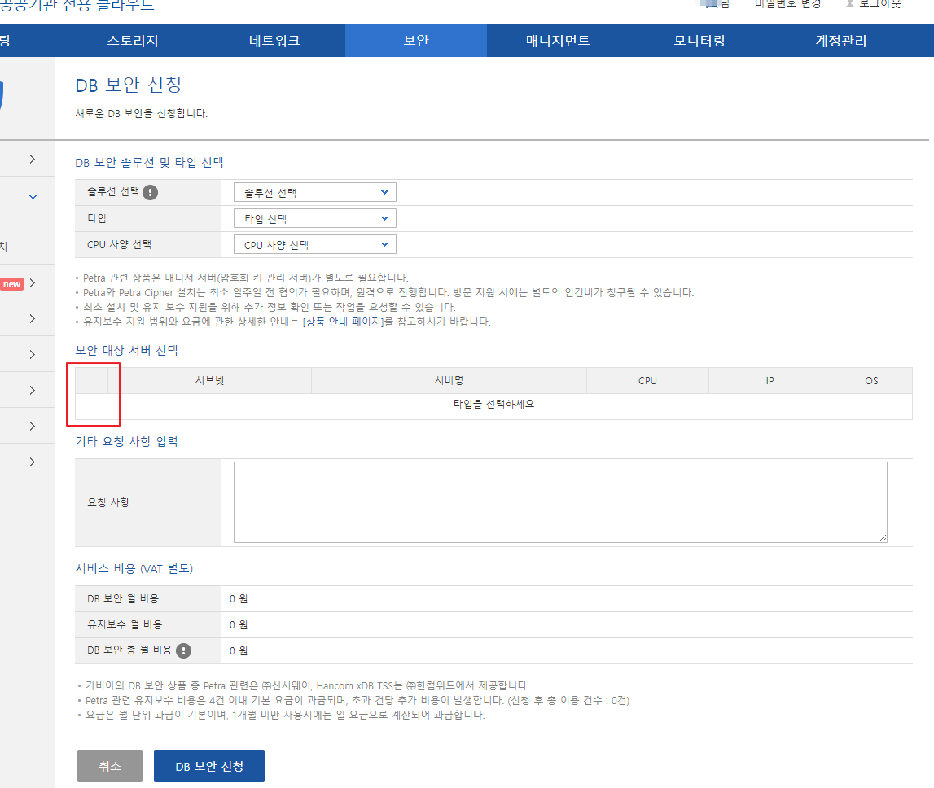
Task: Open the 솔루션 선택 dropdown
Action: click(315, 192)
